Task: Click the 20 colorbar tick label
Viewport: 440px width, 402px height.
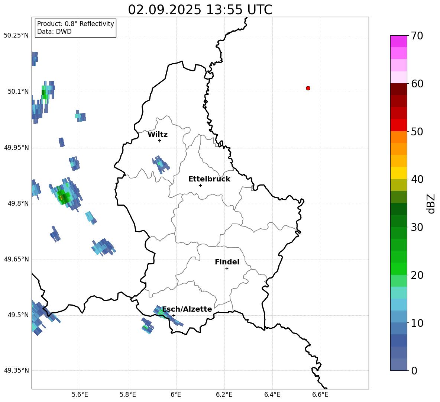Action: point(417,275)
